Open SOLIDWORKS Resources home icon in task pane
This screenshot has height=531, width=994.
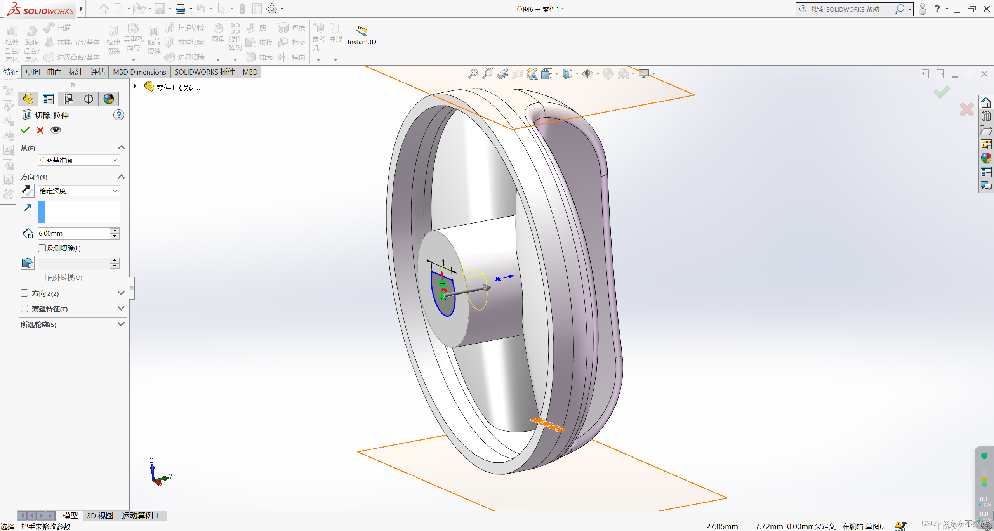coord(986,102)
